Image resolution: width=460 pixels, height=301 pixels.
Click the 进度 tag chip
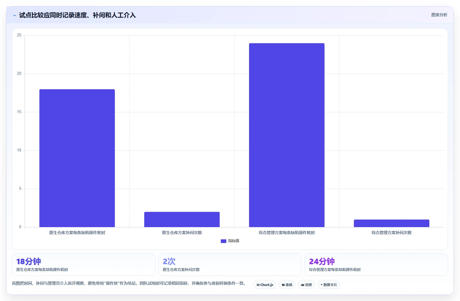(306, 285)
